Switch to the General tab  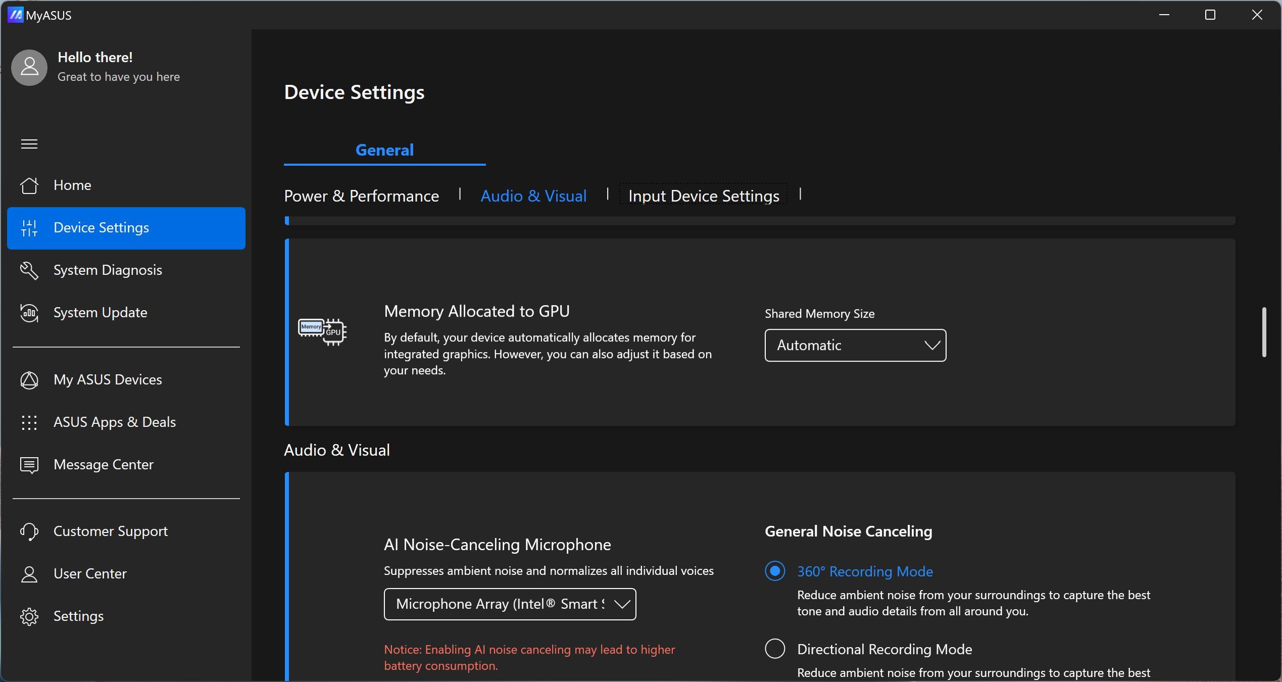(384, 150)
